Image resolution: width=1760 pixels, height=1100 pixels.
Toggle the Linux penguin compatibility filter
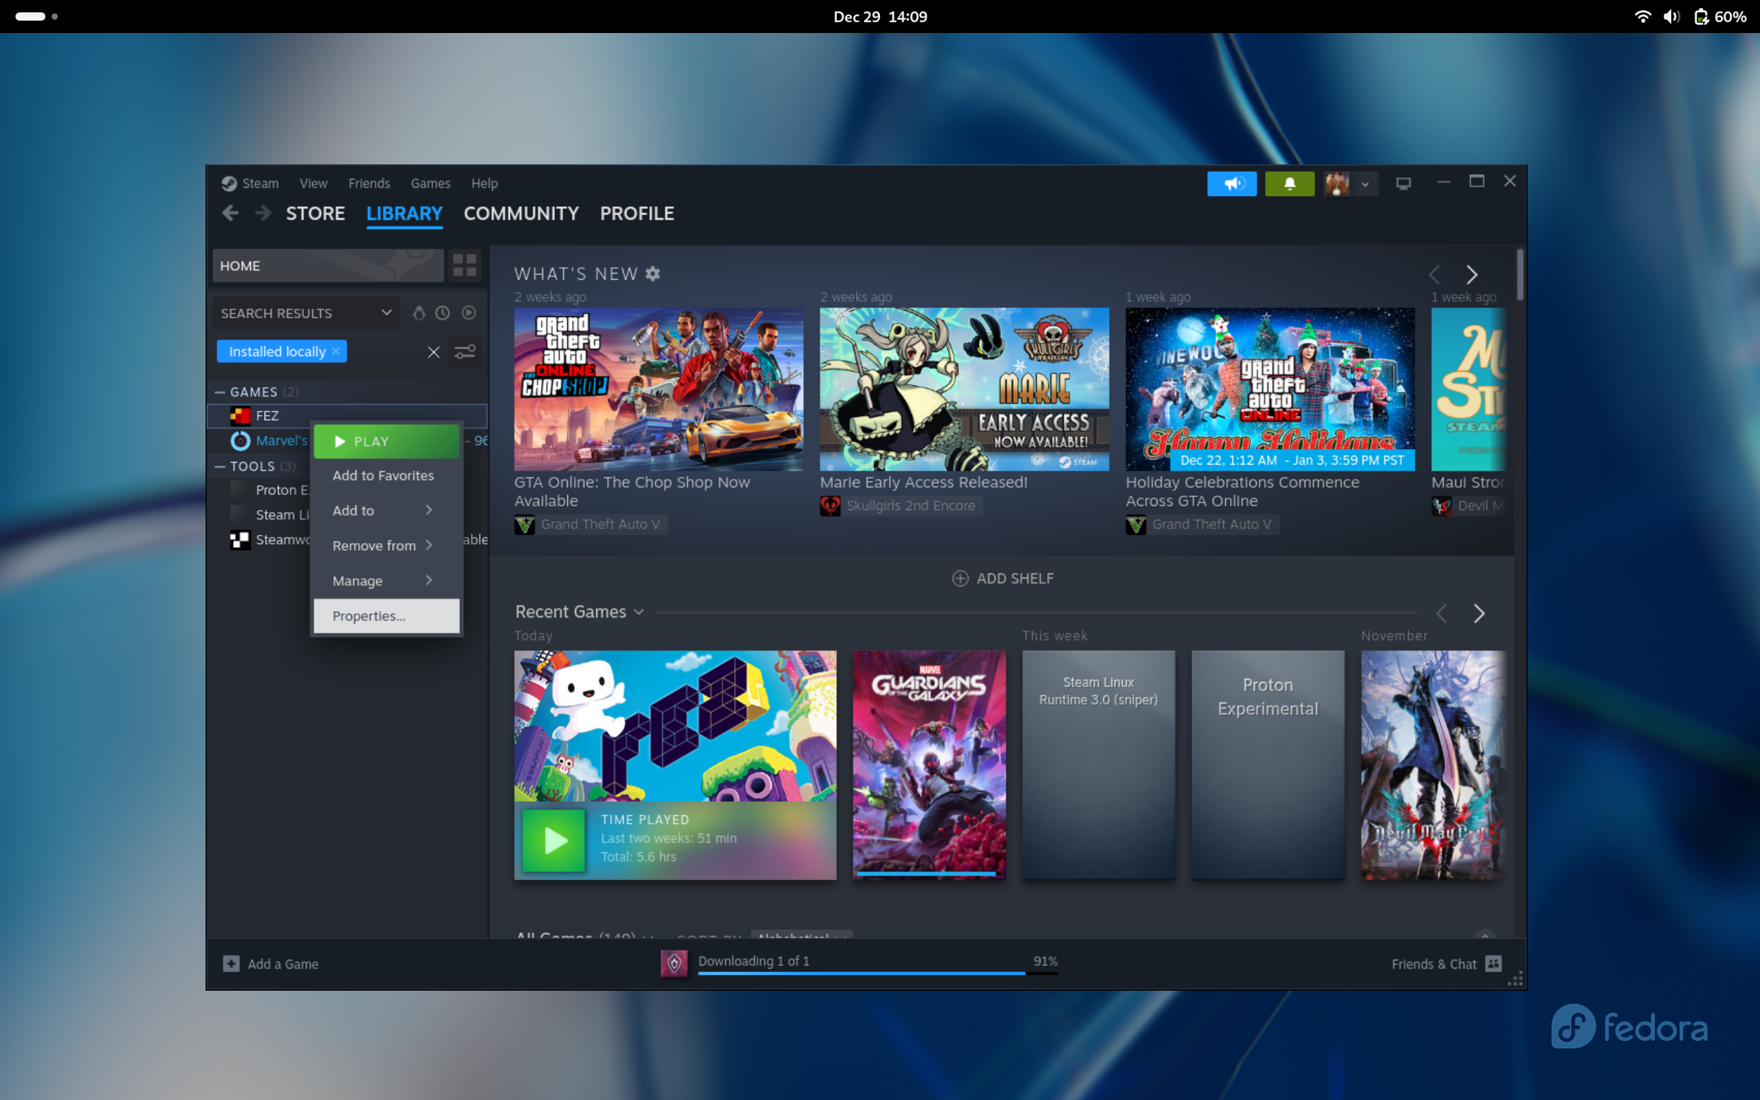[x=419, y=313]
